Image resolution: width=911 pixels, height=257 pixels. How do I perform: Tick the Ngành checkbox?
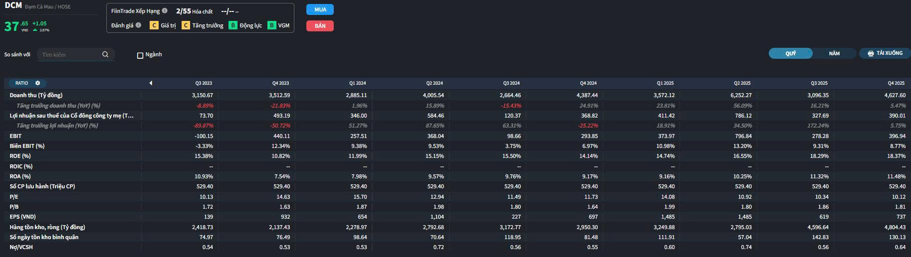pyautogui.click(x=140, y=55)
